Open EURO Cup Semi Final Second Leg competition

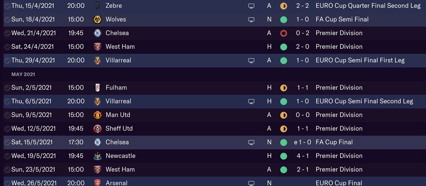pyautogui.click(x=364, y=101)
